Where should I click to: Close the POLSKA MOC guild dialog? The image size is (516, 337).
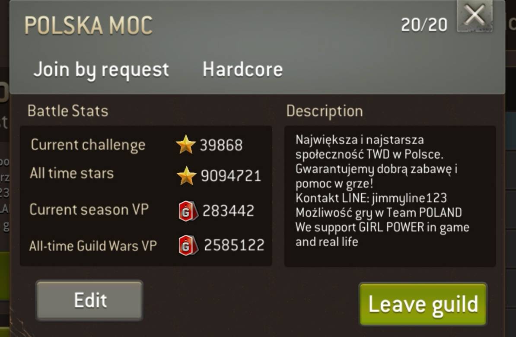pos(475,16)
